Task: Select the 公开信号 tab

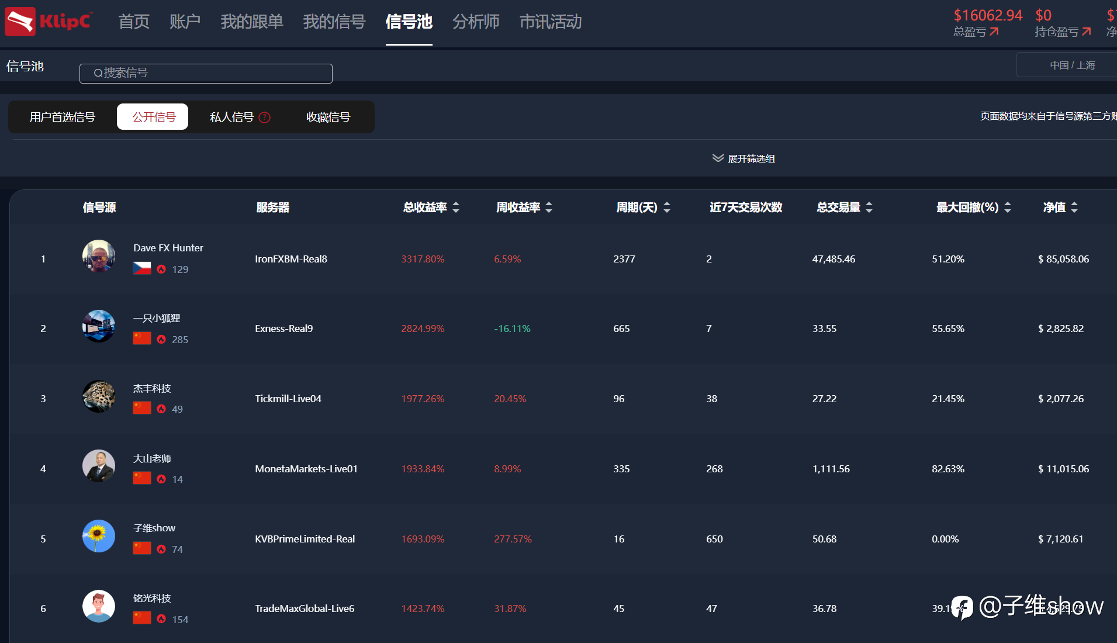Action: (153, 117)
